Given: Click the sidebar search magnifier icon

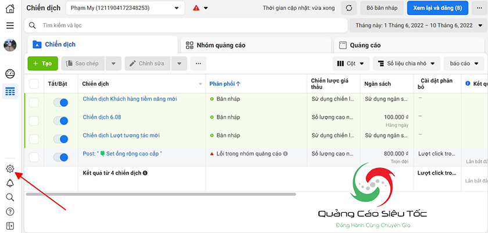Looking at the screenshot, I should pyautogui.click(x=10, y=197).
